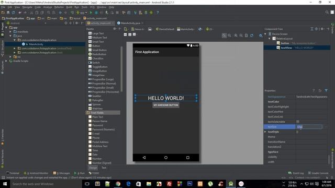Screen dimensions: 335x188
Task: Click the Component Tree expand all icon
Action: 312,29
